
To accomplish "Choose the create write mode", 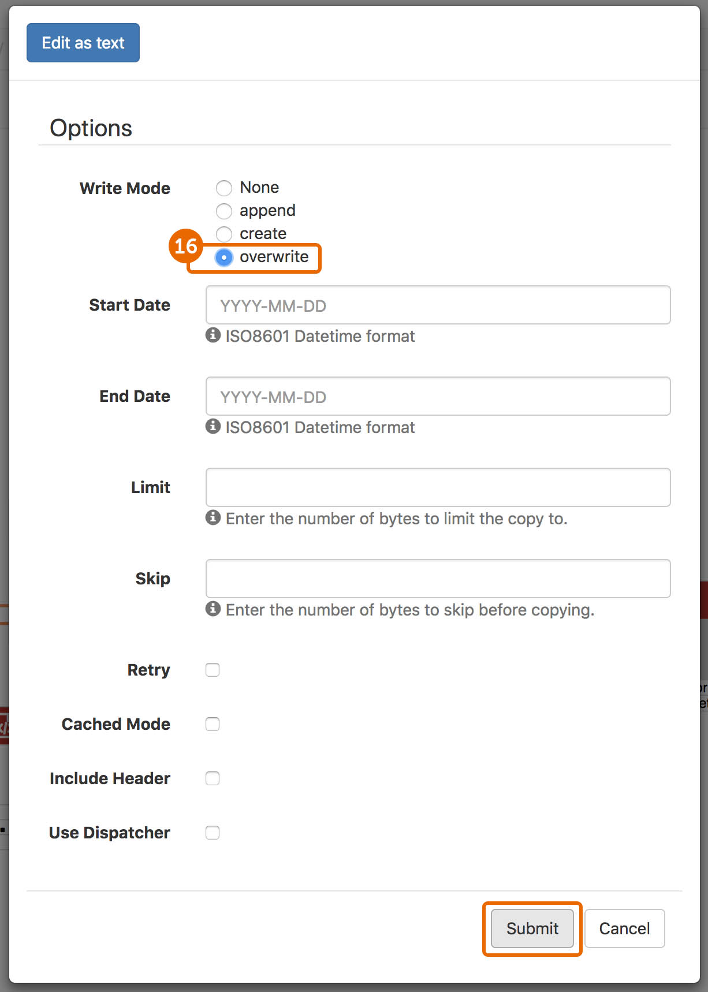I will pyautogui.click(x=224, y=234).
